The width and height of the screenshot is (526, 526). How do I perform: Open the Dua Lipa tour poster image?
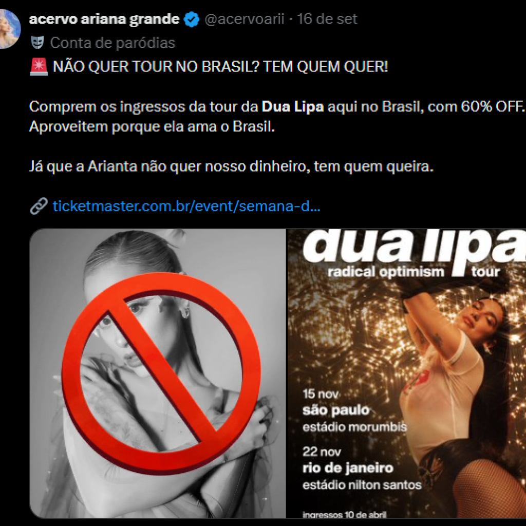[x=407, y=373]
